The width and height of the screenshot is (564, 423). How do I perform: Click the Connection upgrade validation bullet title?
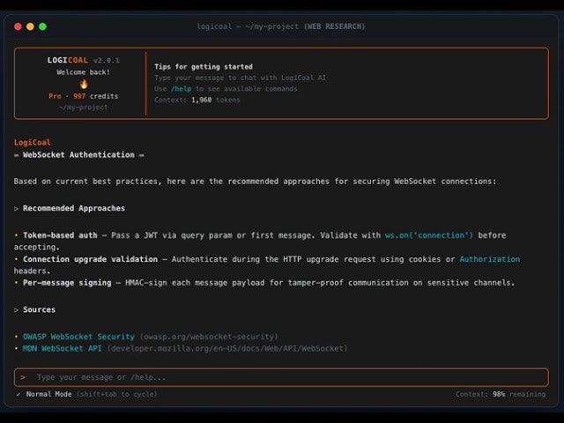(90, 259)
